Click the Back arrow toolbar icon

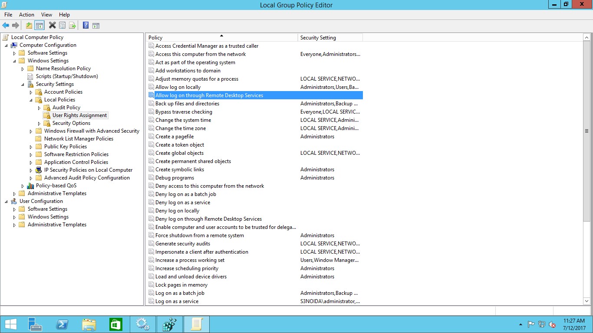(x=6, y=26)
